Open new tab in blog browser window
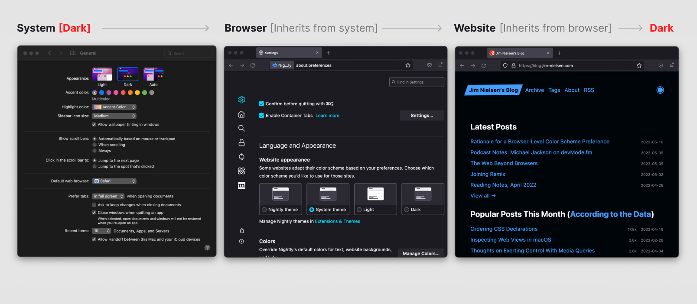This screenshot has height=304, width=697. pos(560,53)
